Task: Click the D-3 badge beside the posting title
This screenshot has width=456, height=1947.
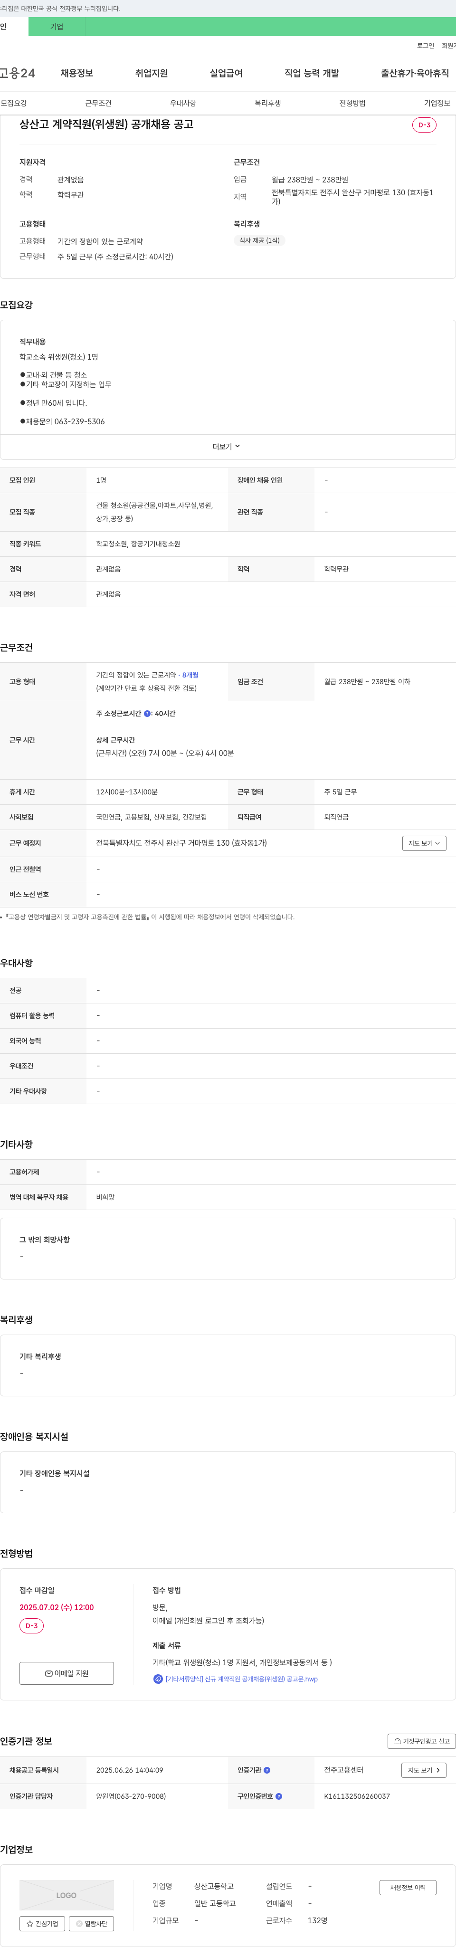Action: (x=424, y=124)
